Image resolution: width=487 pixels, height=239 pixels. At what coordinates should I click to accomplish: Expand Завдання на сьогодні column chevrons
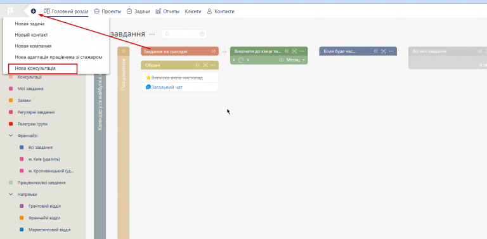214,51
